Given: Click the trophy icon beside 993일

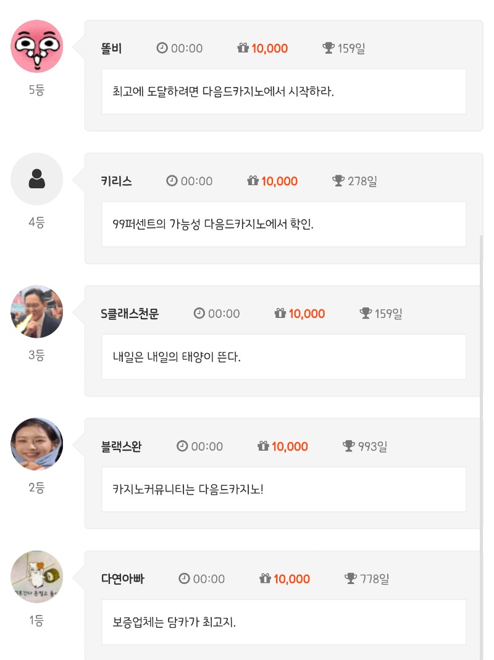Looking at the screenshot, I should (349, 446).
